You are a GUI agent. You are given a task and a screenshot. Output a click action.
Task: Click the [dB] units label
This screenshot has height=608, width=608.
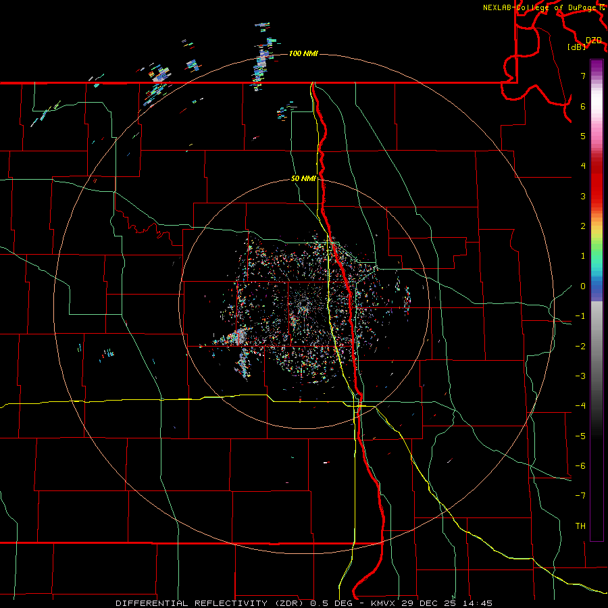coord(577,47)
